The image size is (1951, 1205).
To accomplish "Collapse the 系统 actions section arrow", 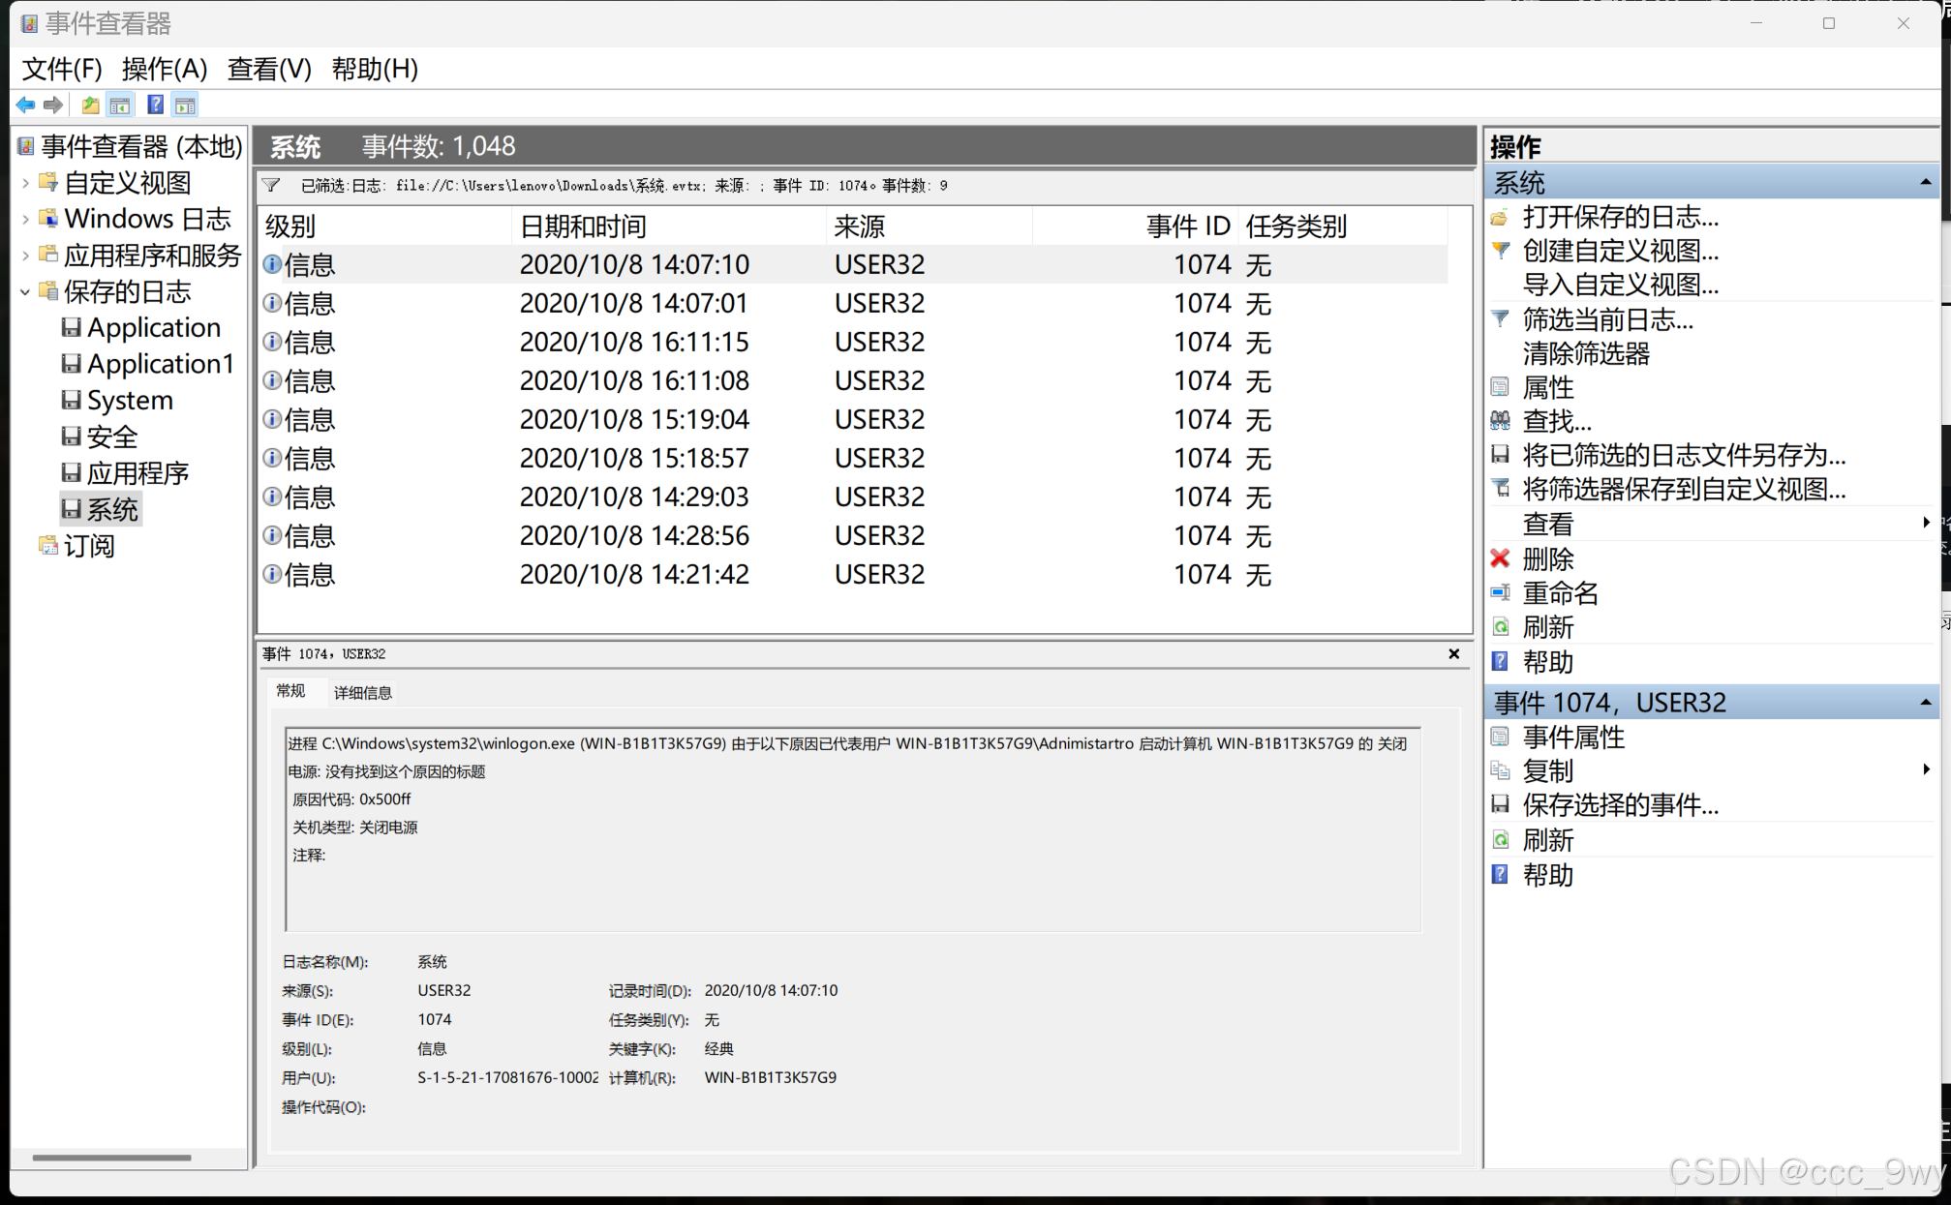I will (1925, 182).
